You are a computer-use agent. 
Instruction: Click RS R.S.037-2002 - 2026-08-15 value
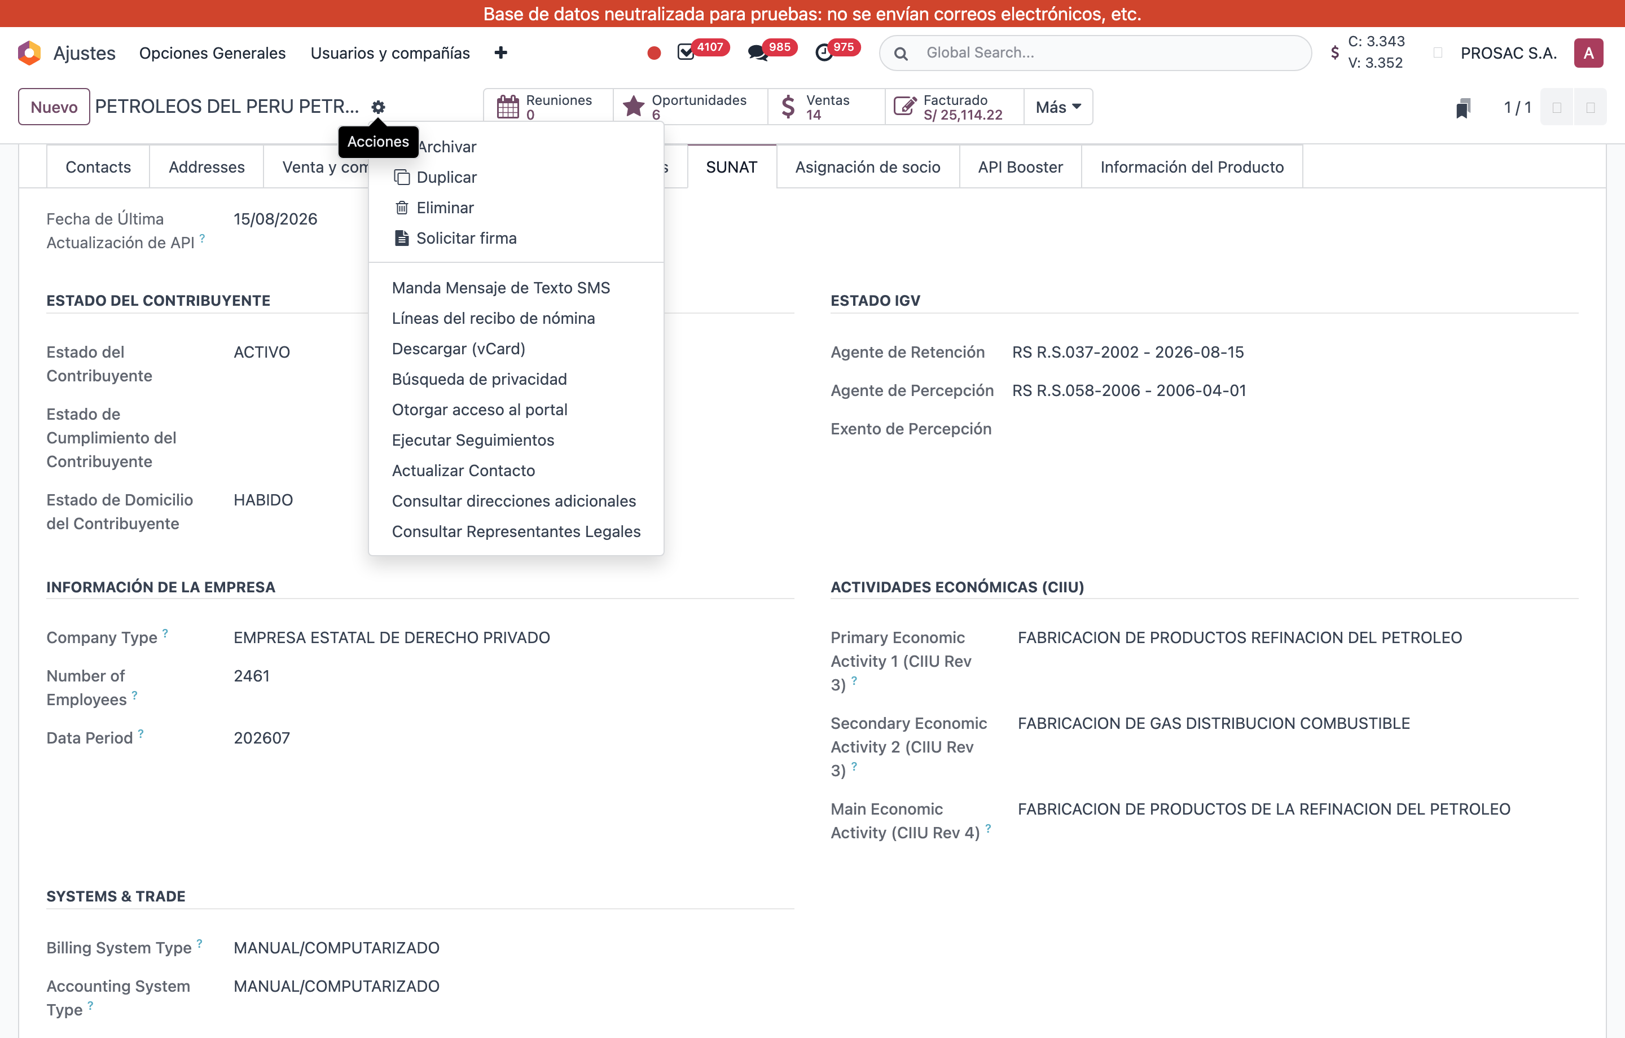(x=1128, y=351)
